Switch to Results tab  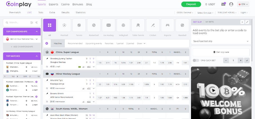[65, 12]
